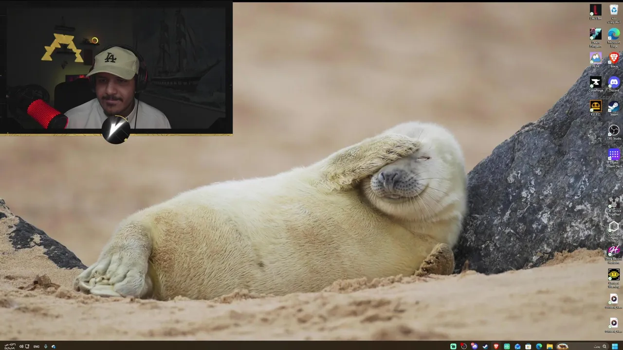The width and height of the screenshot is (623, 350).
Task: Click the Discord shortcut on the desktop
Action: (x=614, y=84)
